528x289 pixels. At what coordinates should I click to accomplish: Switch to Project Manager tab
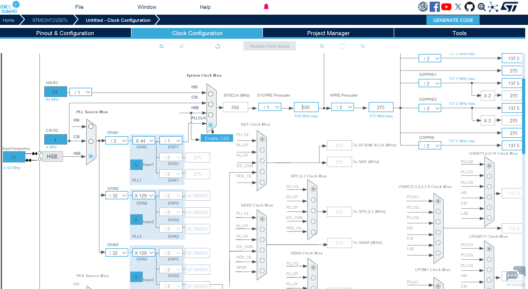tap(328, 33)
